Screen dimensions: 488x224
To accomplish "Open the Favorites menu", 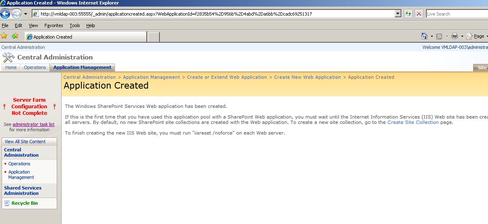I will [x=53, y=25].
